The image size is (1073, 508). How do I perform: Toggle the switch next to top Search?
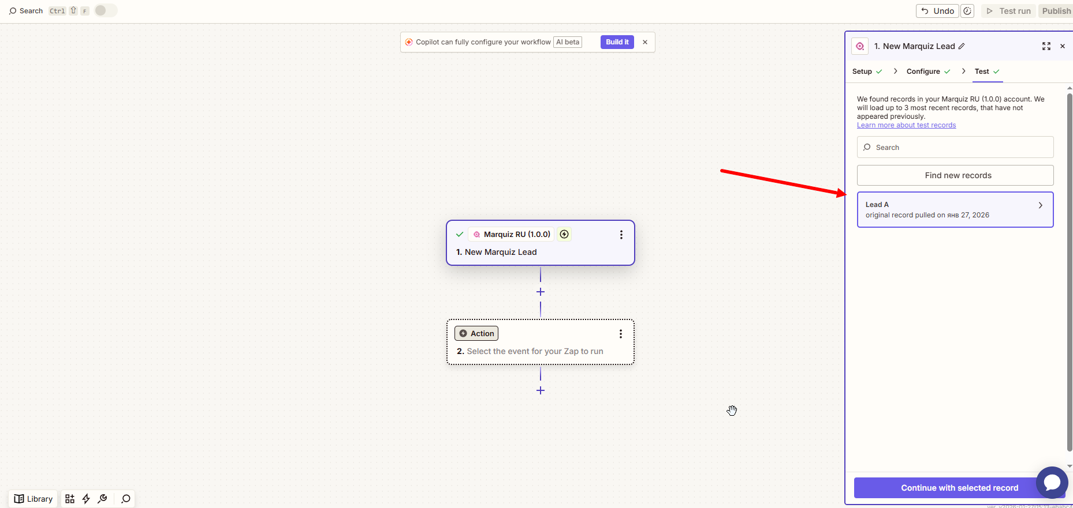coord(106,10)
